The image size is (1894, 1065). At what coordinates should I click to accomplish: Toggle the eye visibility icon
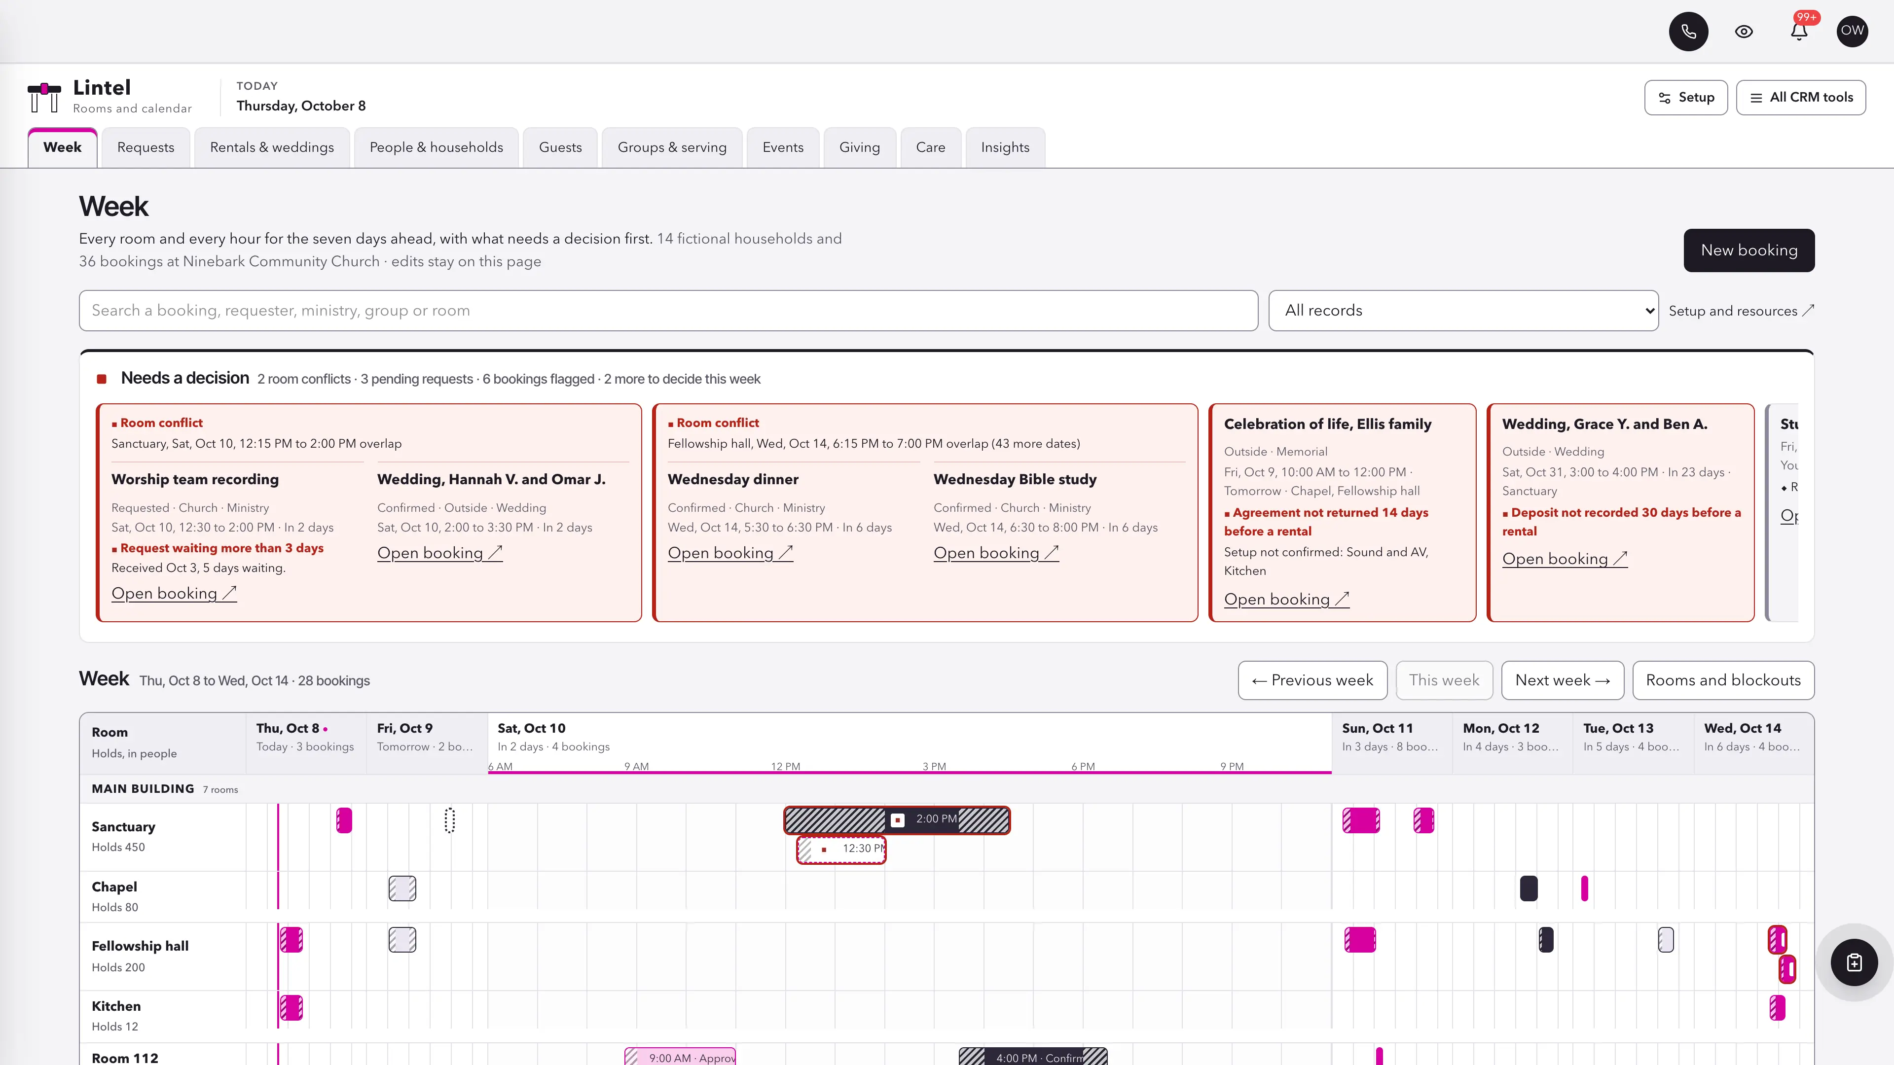coord(1744,32)
